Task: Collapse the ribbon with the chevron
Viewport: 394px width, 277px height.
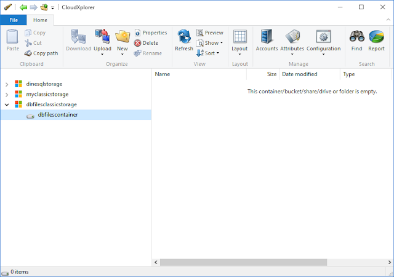Action: click(x=388, y=20)
